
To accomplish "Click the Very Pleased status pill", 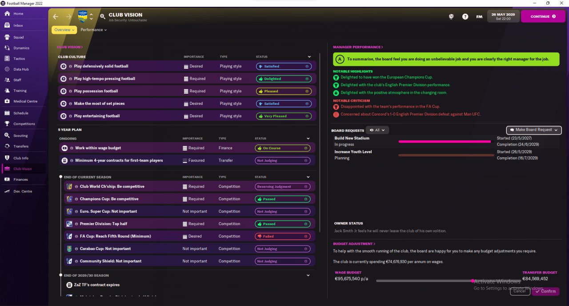I will 284,116.
